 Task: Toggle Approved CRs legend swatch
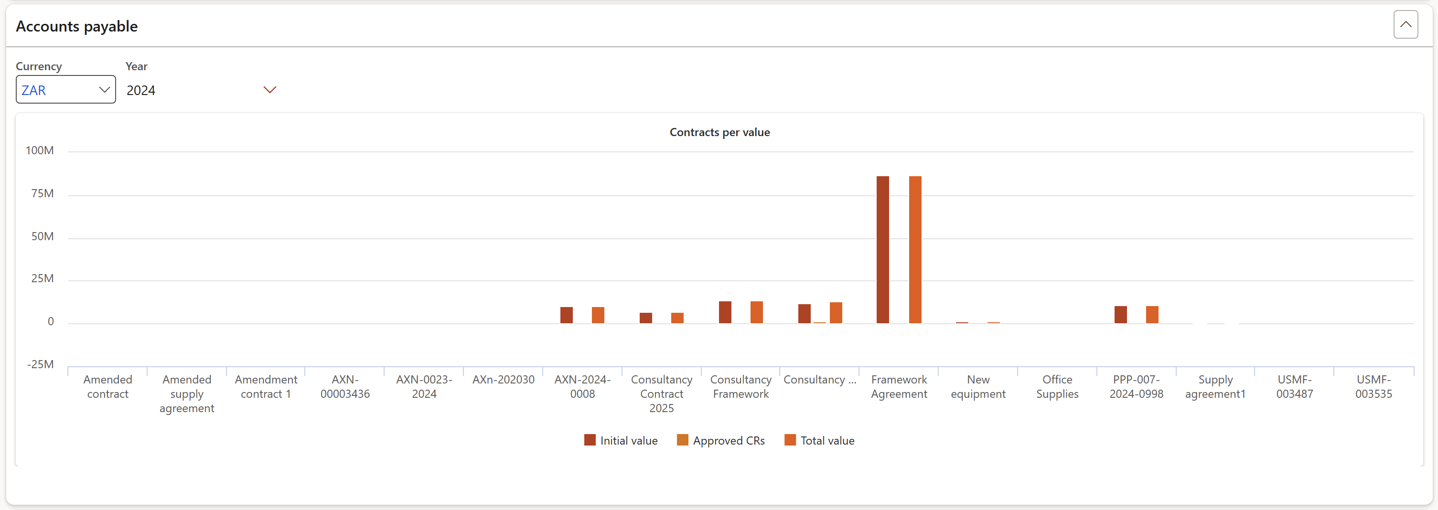coord(682,440)
